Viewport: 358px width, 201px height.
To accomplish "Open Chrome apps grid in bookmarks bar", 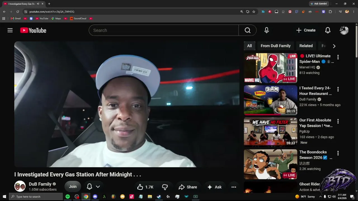I will (x=4, y=18).
